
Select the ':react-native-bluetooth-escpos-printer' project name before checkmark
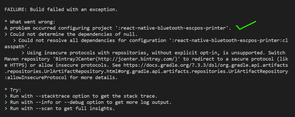coord(170,28)
